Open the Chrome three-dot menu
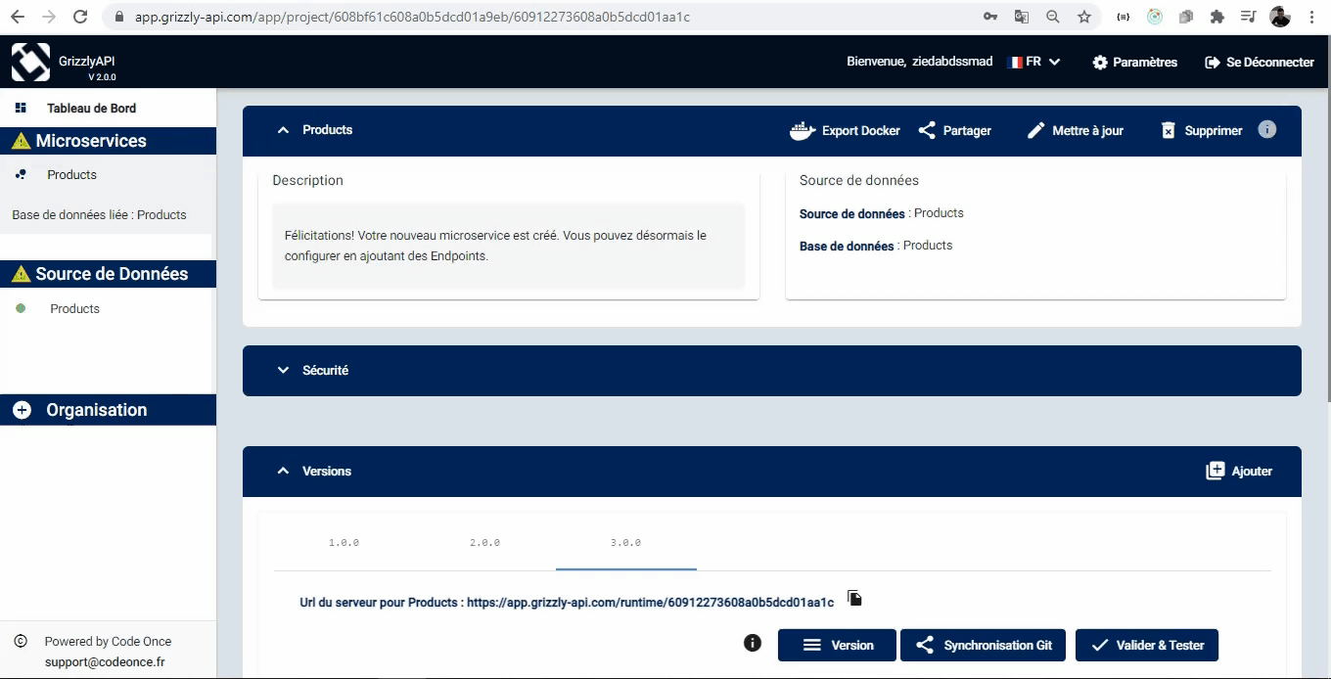 point(1311,17)
